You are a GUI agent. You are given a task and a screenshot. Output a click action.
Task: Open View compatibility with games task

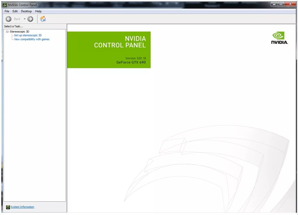[32, 39]
